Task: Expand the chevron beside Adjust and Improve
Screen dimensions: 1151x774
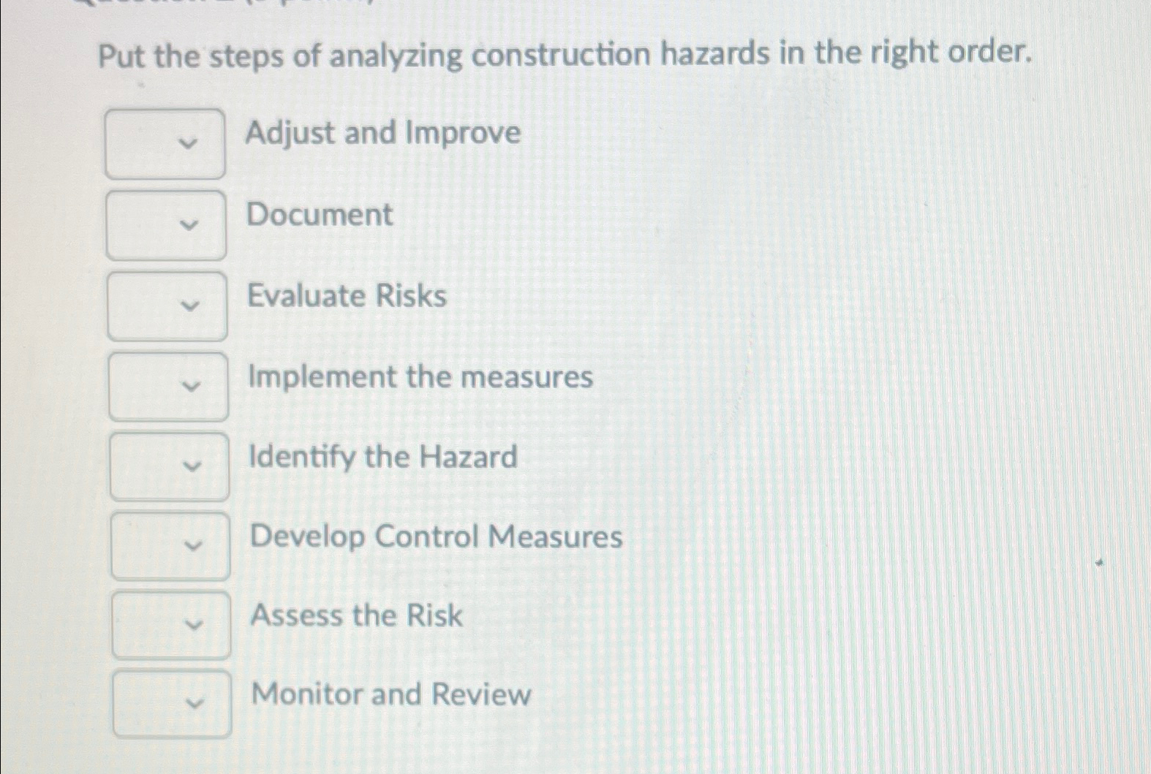Action: coord(189,143)
